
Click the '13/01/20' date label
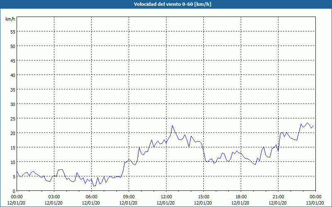click(x=315, y=203)
